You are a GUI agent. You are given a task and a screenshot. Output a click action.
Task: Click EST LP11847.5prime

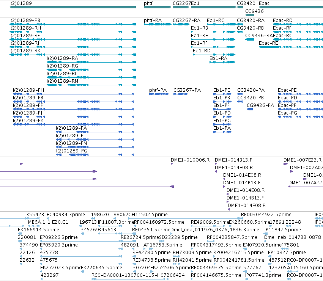(x=282, y=230)
